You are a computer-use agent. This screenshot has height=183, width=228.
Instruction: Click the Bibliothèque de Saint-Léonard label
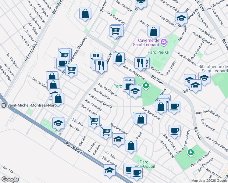(213, 69)
